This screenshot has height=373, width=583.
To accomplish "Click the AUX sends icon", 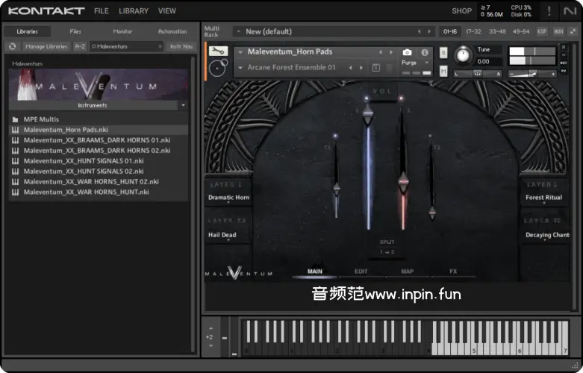I will (558, 31).
